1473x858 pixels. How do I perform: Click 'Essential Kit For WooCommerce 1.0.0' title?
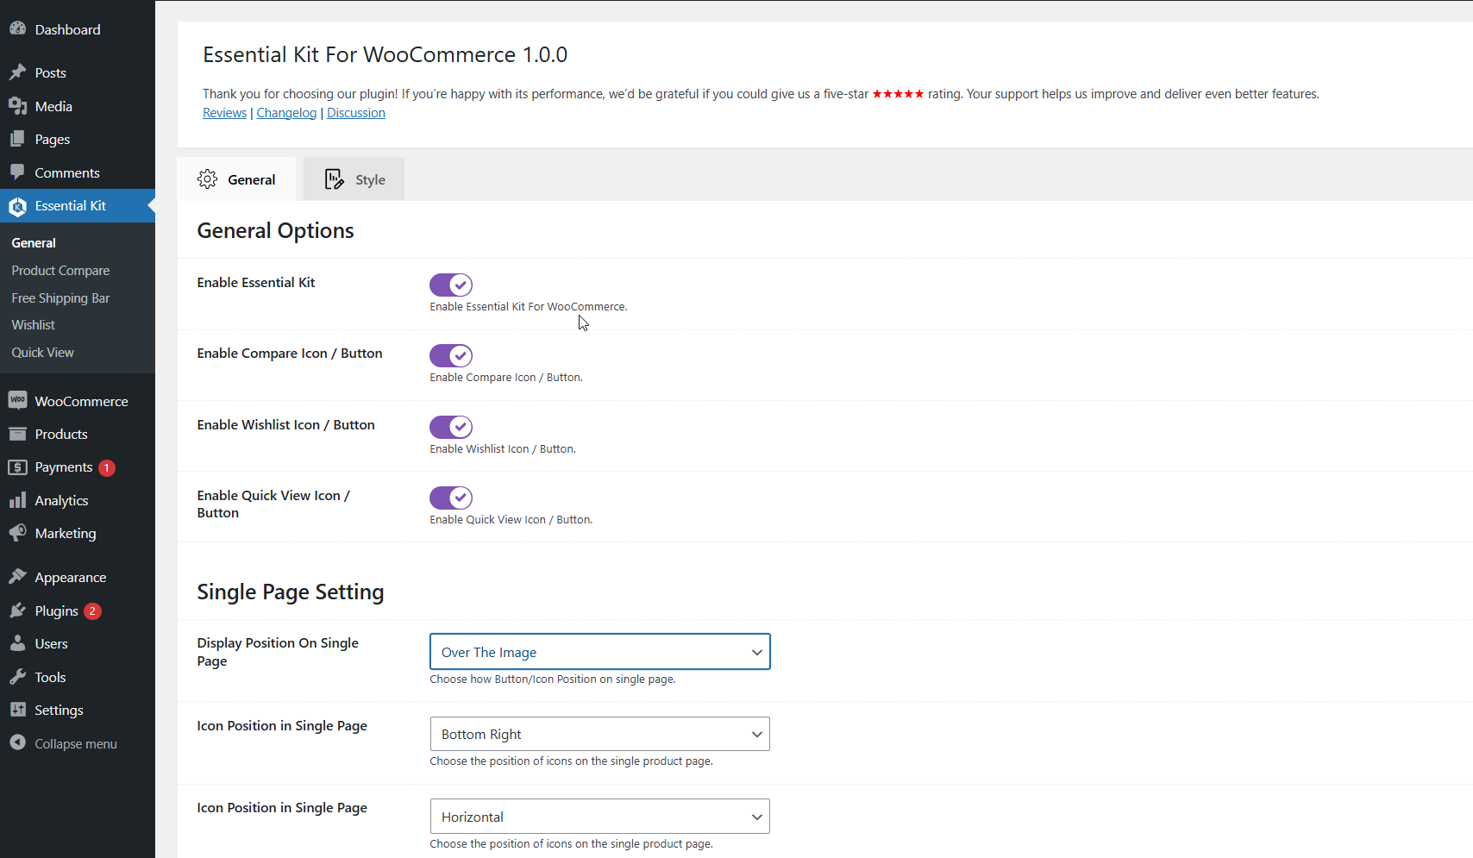point(385,54)
